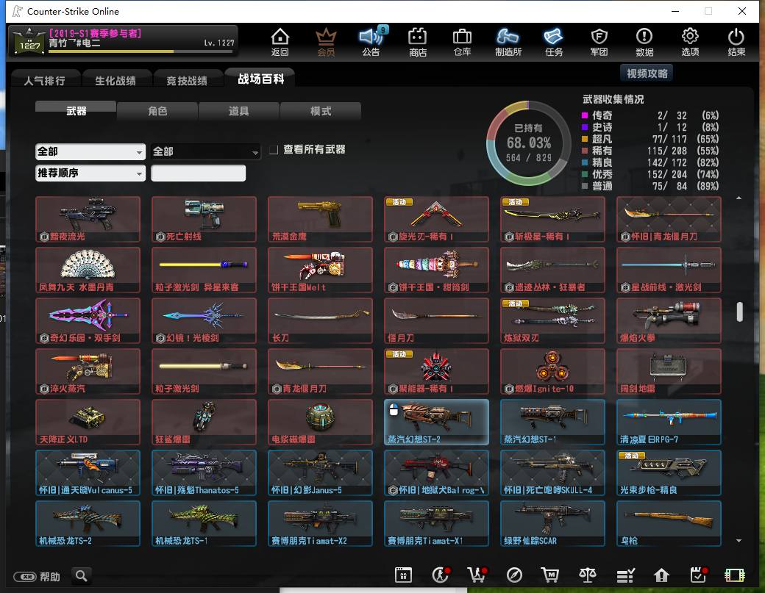Switch to the 竞技战绩 tab
This screenshot has height=593, width=765.
click(187, 80)
